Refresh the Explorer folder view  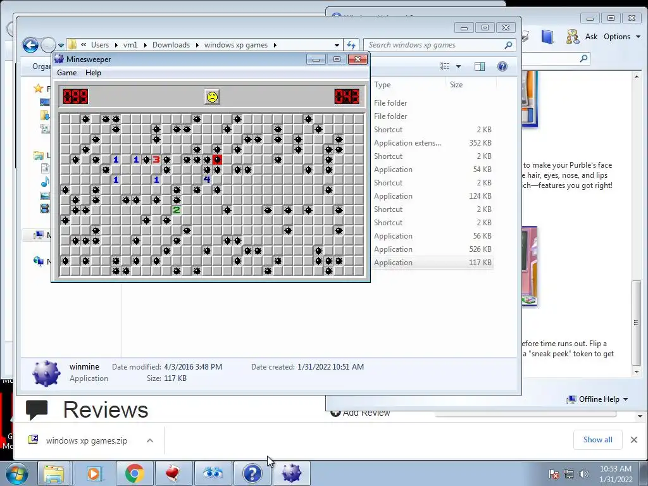point(351,45)
